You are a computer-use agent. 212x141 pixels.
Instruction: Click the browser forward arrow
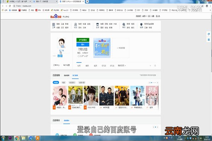click(6, 6)
